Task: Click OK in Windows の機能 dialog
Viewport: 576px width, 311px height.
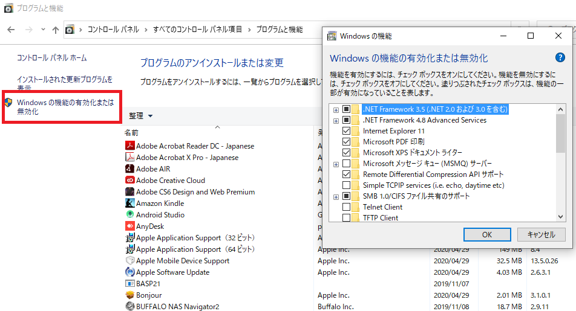Action: 487,235
